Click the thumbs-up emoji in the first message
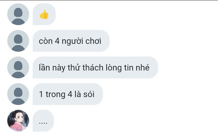This screenshot has width=218, height=134. point(44,14)
